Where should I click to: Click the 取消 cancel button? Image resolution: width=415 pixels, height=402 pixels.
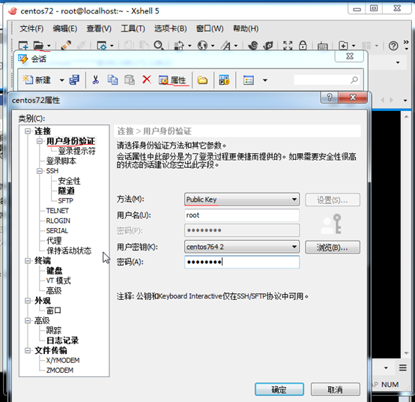pos(335,389)
